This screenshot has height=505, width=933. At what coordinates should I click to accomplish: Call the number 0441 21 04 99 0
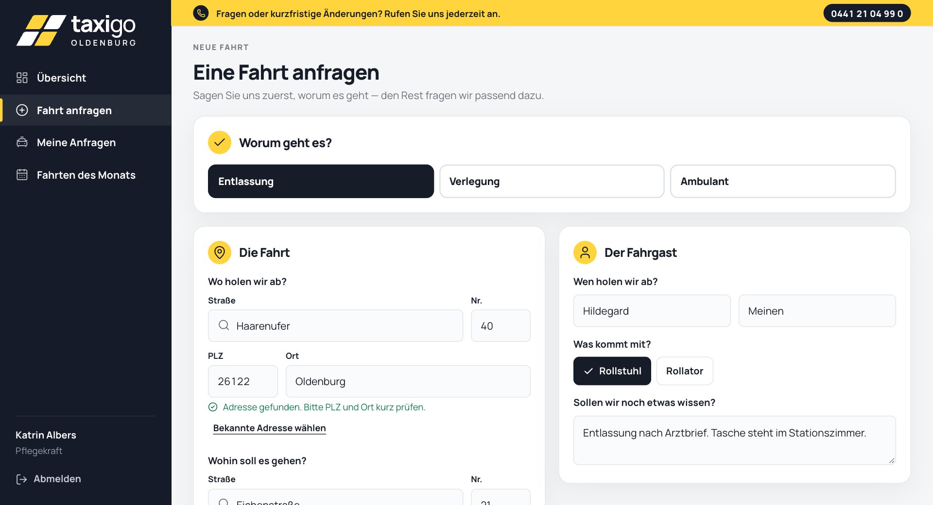[866, 14]
